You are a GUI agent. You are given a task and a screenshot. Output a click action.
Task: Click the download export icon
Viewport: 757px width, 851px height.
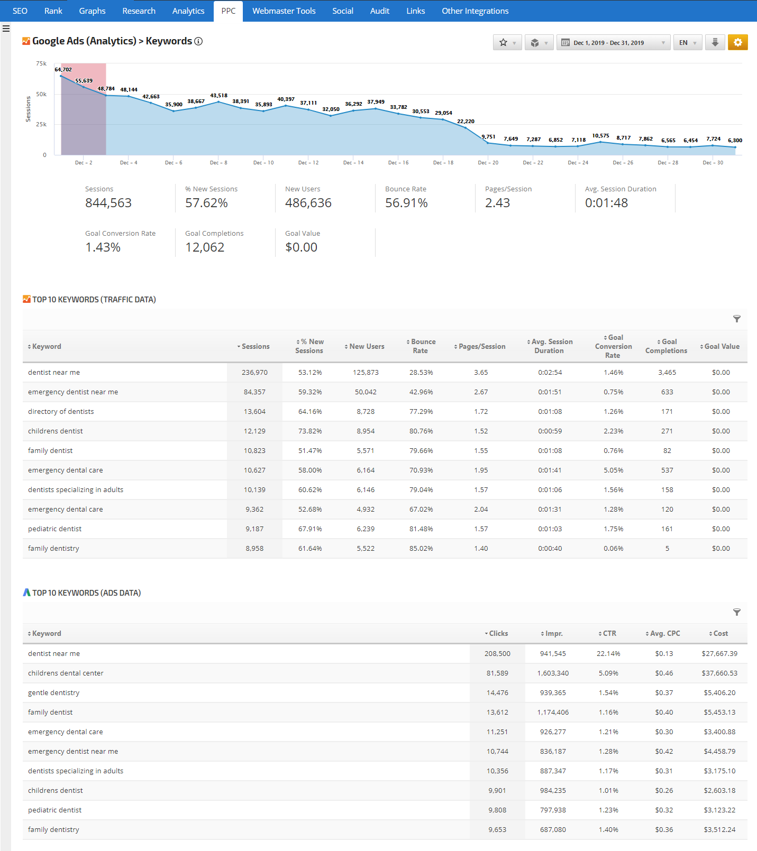pyautogui.click(x=715, y=43)
